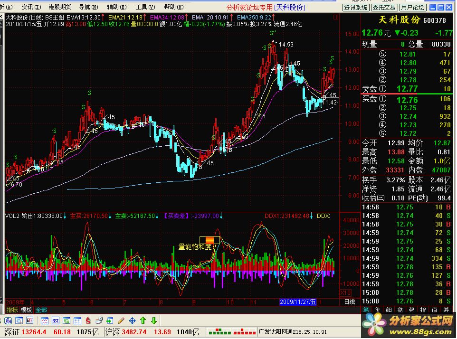Viewport: 457px width, 339px height.
Task: Click the green refresh window icon
Action: (67, 320)
